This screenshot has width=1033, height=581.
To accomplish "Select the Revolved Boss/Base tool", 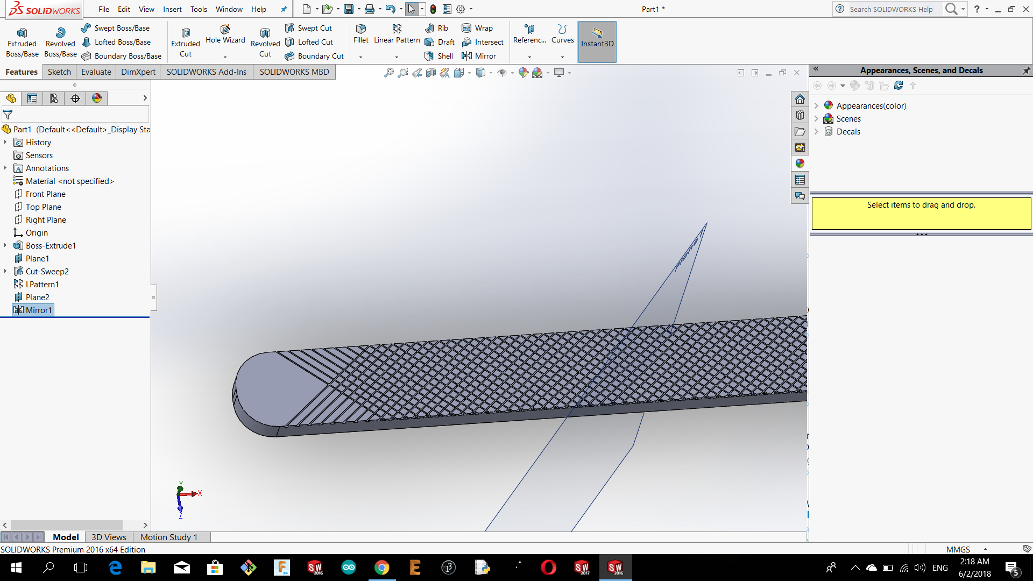I will [60, 42].
